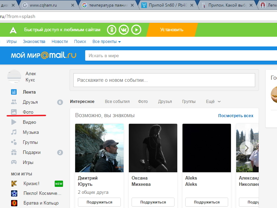Open Оксана Михеева's profile photo

tap(153, 148)
